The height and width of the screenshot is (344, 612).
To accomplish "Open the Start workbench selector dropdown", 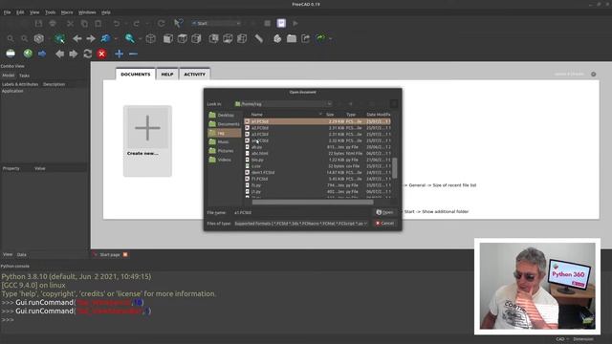I will [216, 23].
